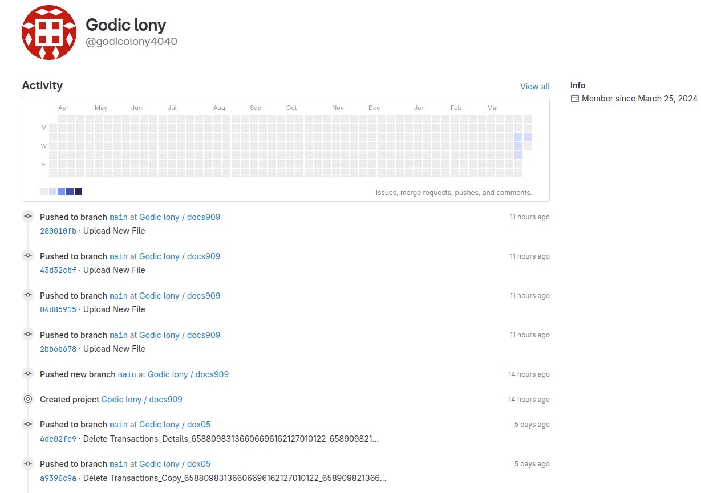701x493 pixels.
Task: Click the Godic lony profile name
Action: pos(125,25)
